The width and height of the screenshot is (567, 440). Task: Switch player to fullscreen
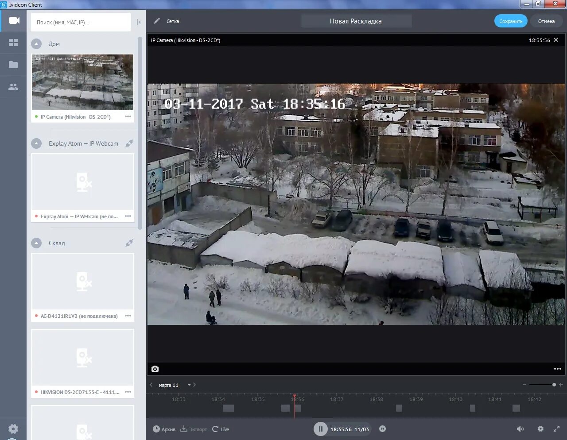coord(557,429)
